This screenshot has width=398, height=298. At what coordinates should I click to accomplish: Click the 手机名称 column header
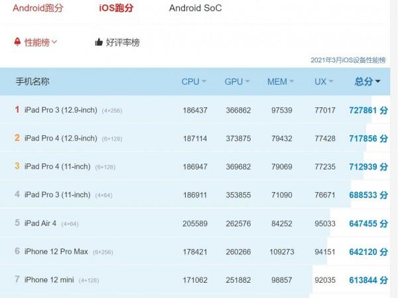33,81
